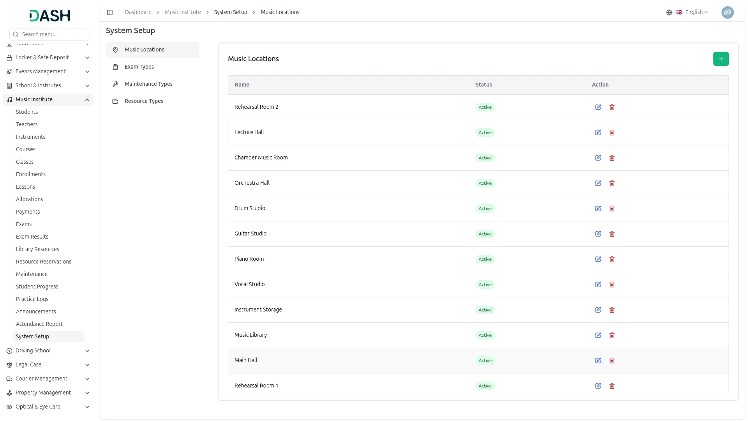Click the user avatar icon
748x421 pixels.
pyautogui.click(x=727, y=12)
